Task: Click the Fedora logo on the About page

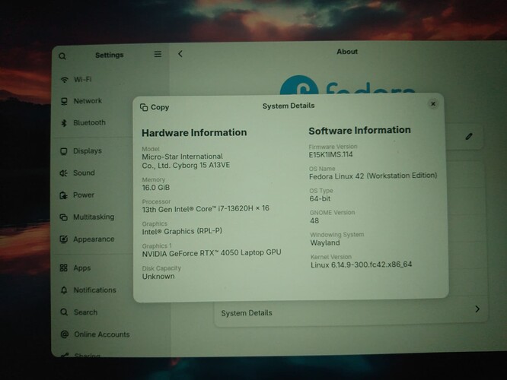Action: pos(348,86)
